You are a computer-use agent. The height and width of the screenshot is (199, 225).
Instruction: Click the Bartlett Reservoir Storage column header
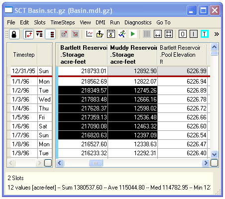pyautogui.click(x=83, y=55)
